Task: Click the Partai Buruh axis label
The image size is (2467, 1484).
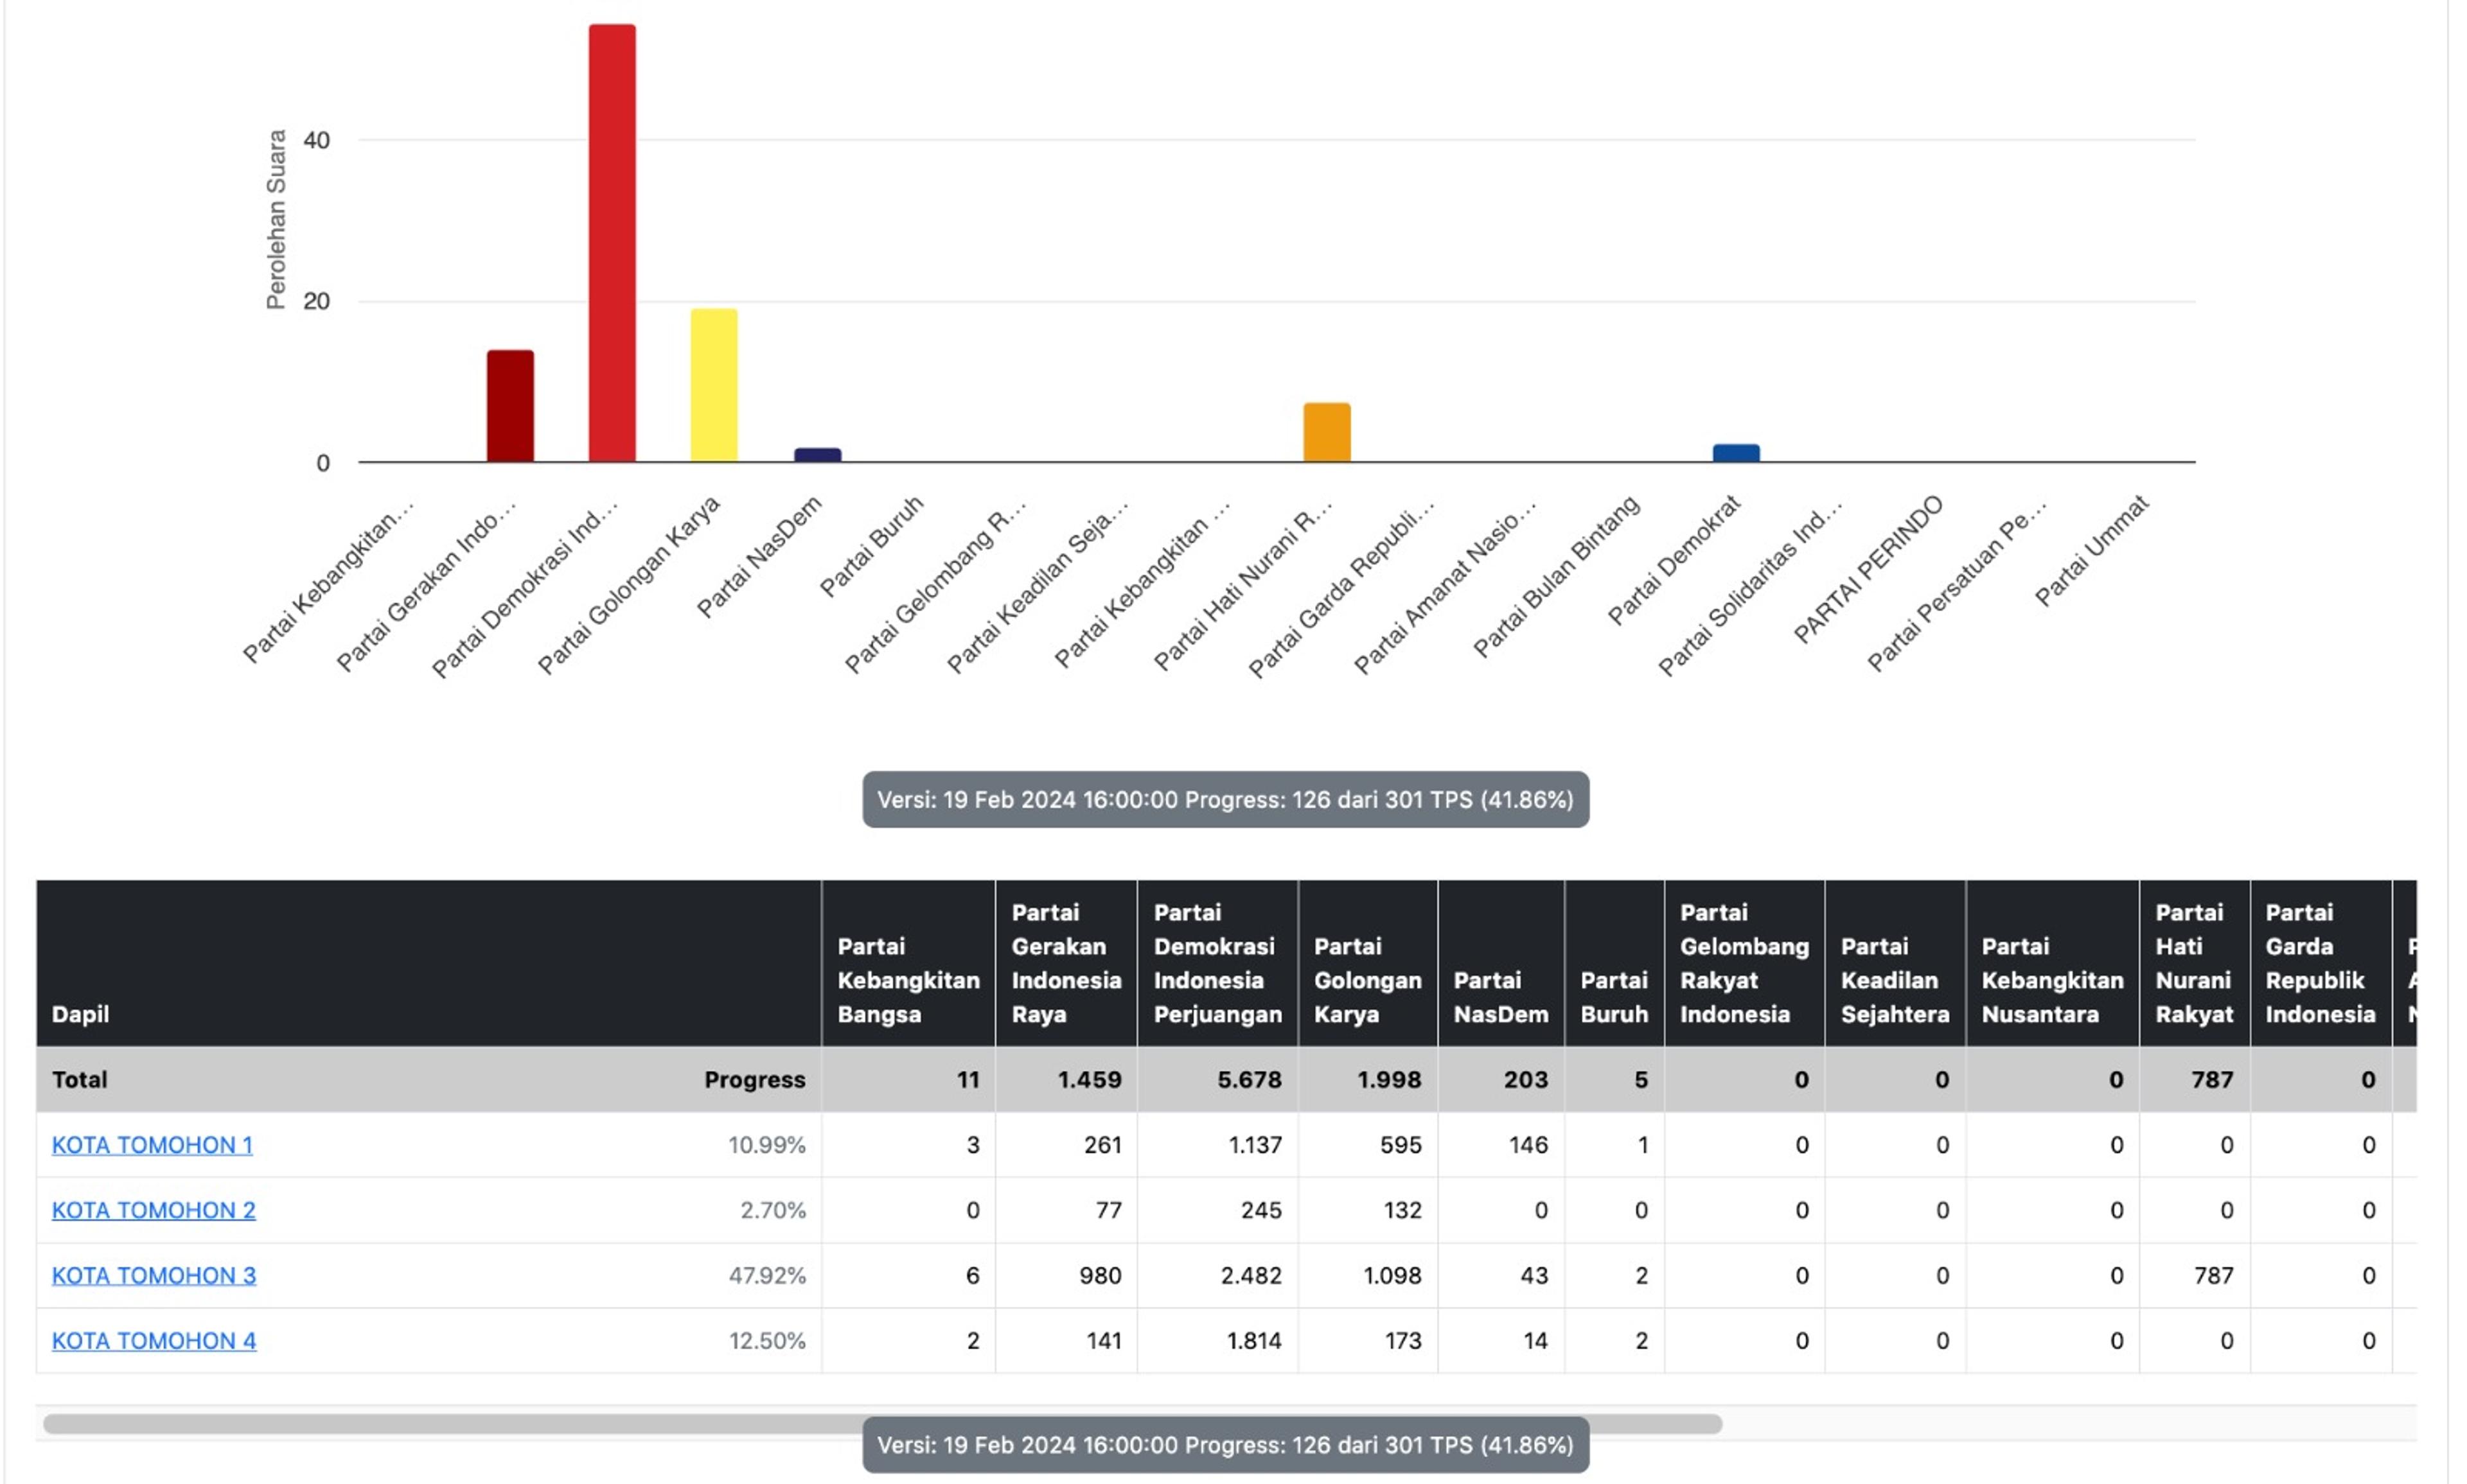Action: tap(871, 546)
